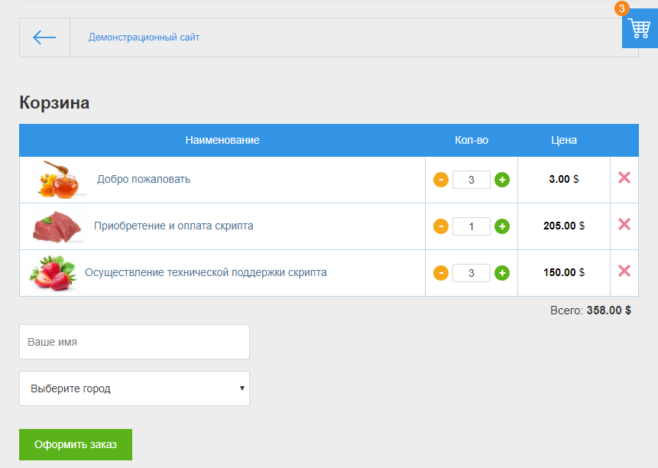
Task: Open the Добро пожаловать product link
Action: point(144,179)
